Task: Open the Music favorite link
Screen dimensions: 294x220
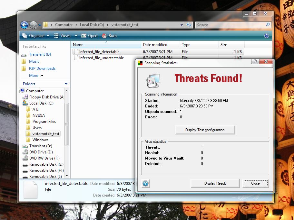Action: (34, 61)
